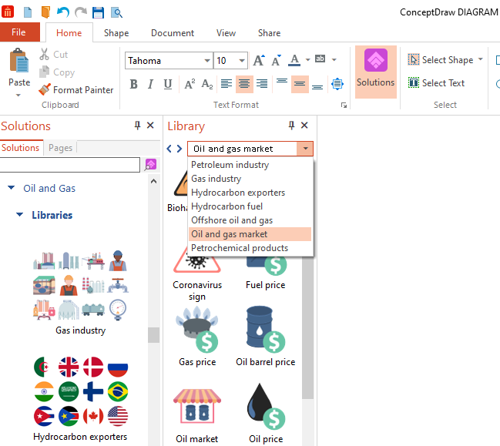Collapse the Oil and Gas tree node
Screen dimensions: 500x446
[11, 188]
